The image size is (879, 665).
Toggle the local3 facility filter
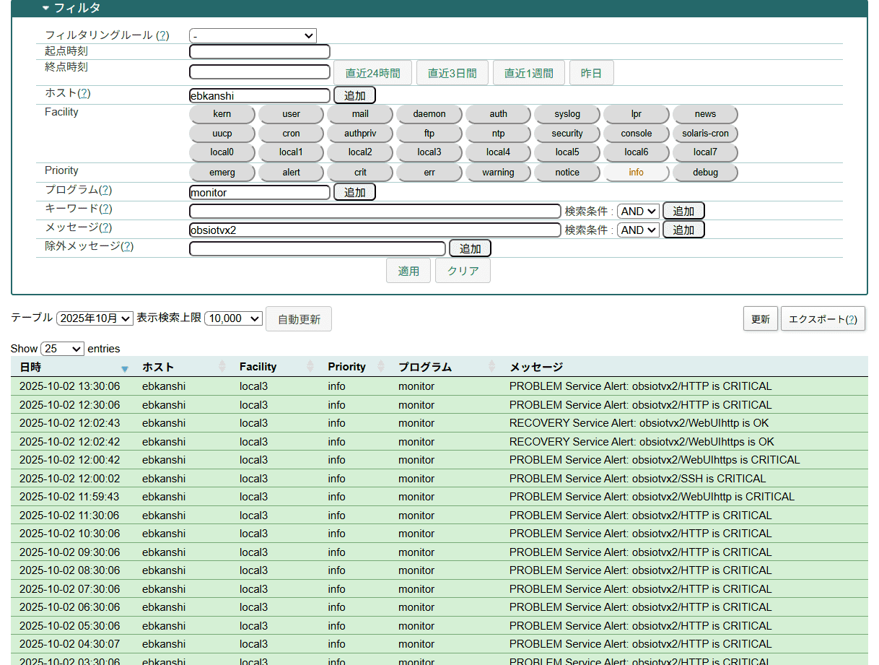[x=429, y=152]
